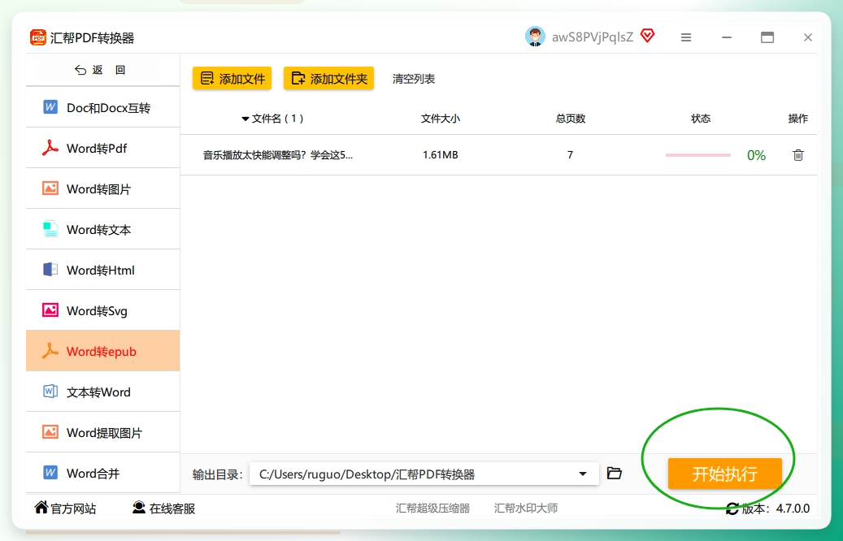Expand the output directory dropdown arrow

pyautogui.click(x=583, y=474)
